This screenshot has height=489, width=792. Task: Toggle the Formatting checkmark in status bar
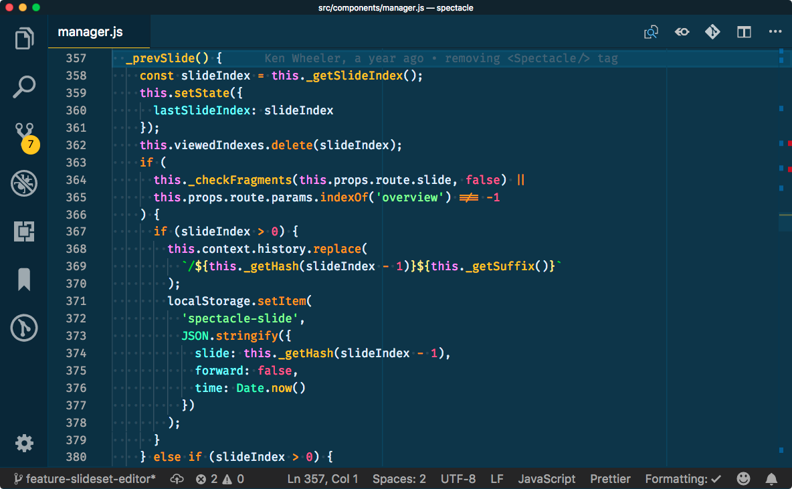682,479
